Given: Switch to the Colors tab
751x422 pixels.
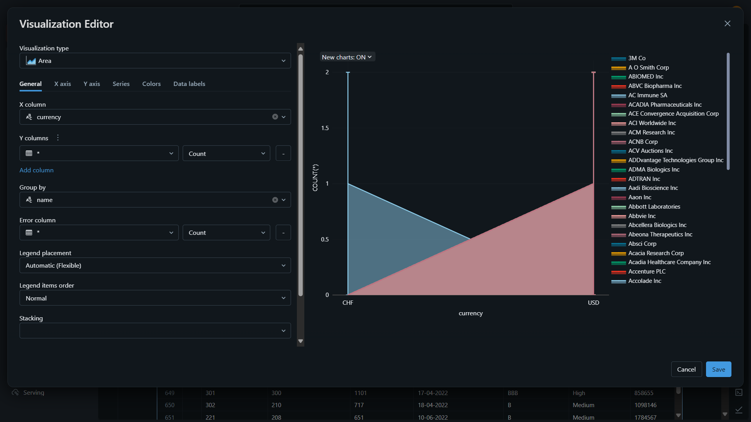Looking at the screenshot, I should (x=151, y=84).
